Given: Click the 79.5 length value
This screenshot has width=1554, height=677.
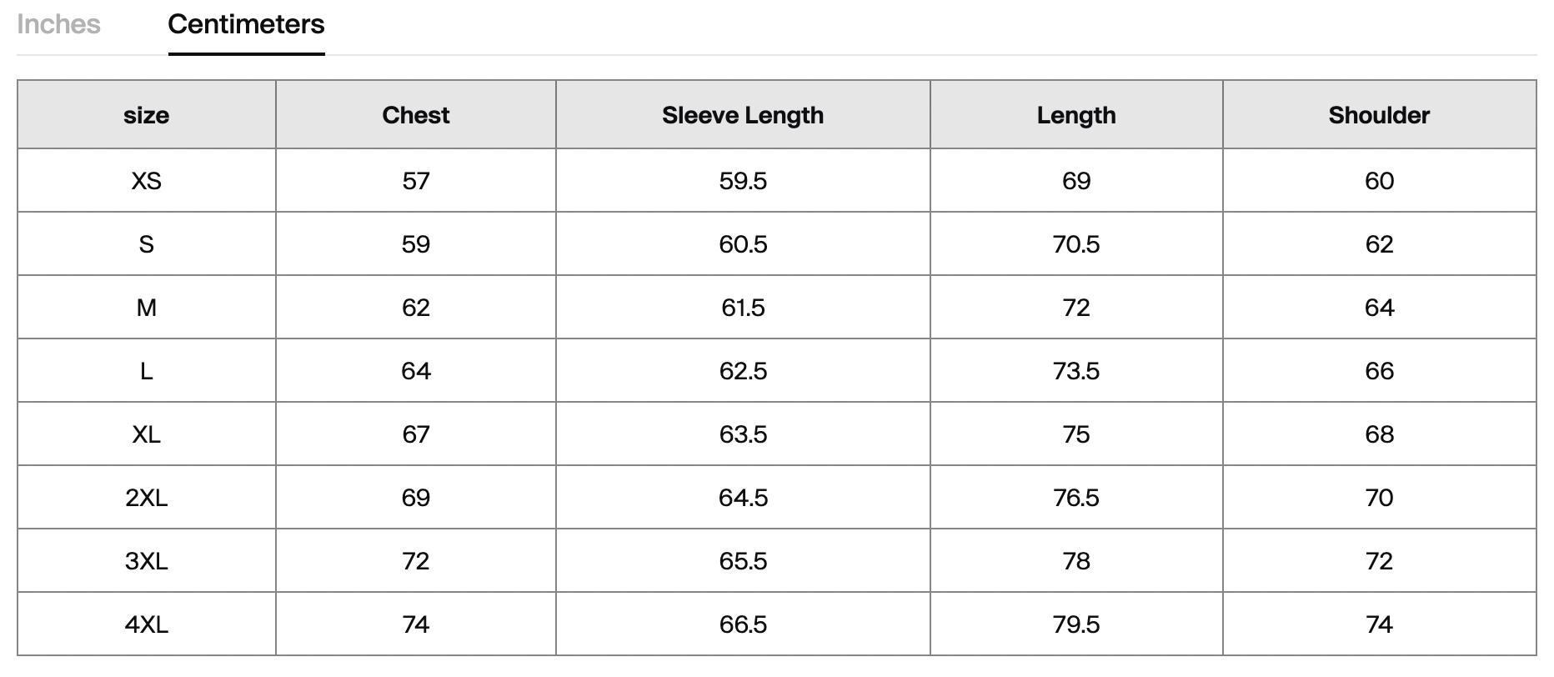Looking at the screenshot, I should (1075, 624).
